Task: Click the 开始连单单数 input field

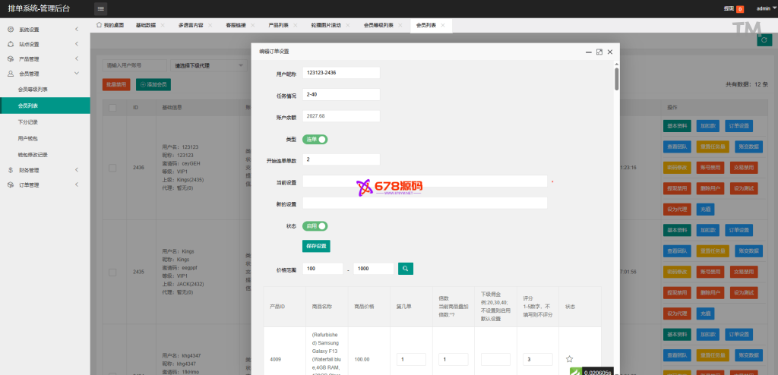Action: pos(340,160)
